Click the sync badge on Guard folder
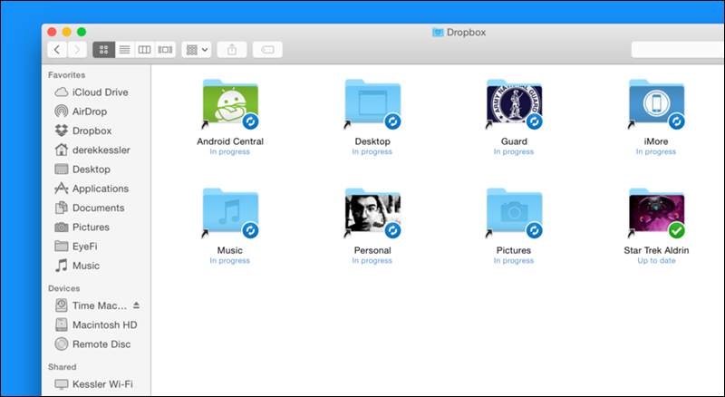725x397 pixels. [535, 121]
